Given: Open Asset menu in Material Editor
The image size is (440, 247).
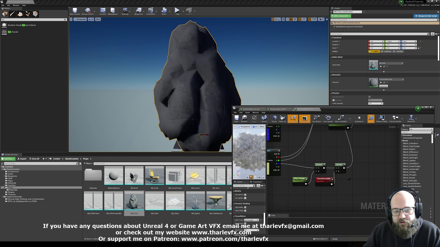Looking at the screenshot, I should coord(247,113).
